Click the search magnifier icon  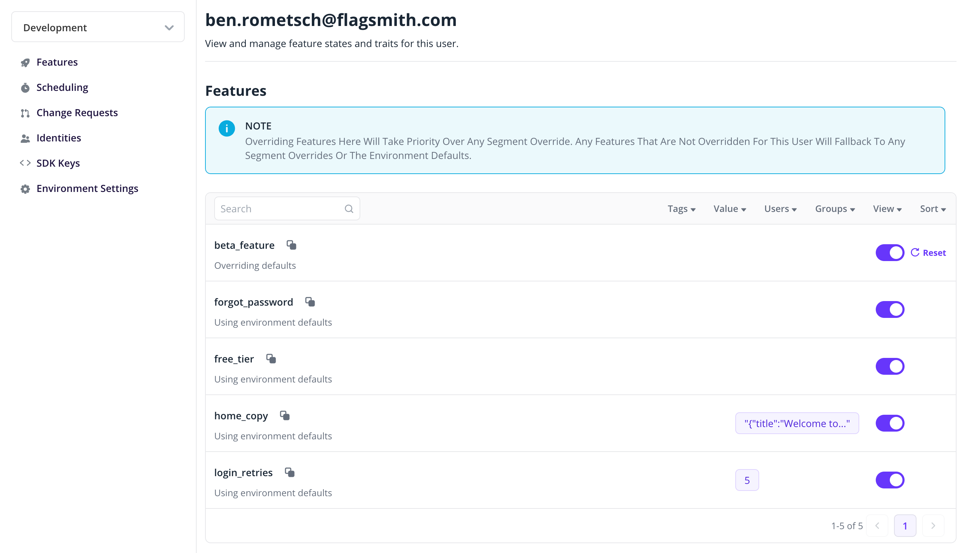pyautogui.click(x=349, y=208)
